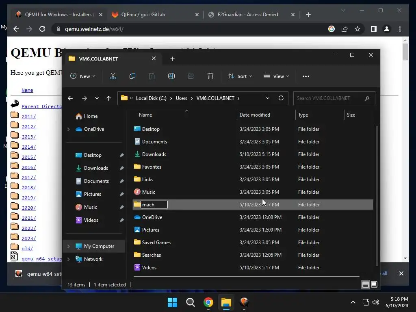Click the Parent Directory link
Image resolution: width=416 pixels, height=312 pixels.
tap(42, 106)
